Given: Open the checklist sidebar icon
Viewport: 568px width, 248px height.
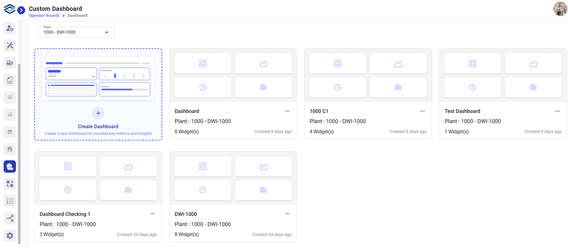Looking at the screenshot, I should pyautogui.click(x=10, y=201).
